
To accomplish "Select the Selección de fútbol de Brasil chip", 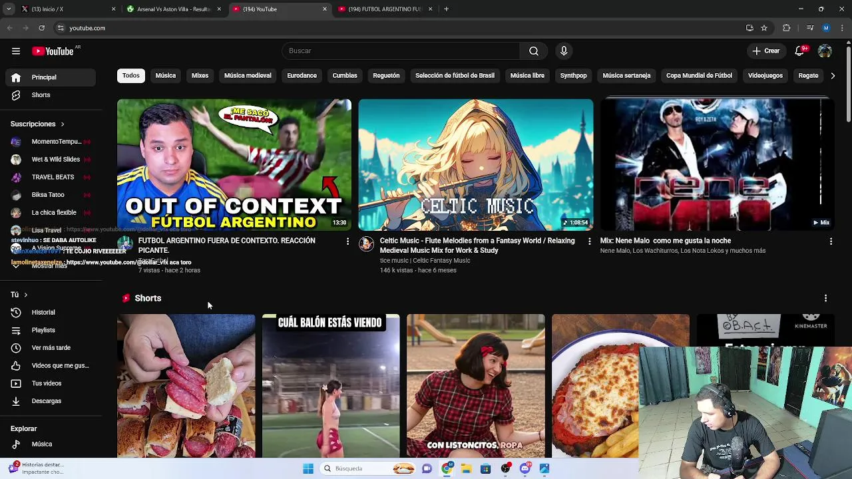I will [x=455, y=75].
